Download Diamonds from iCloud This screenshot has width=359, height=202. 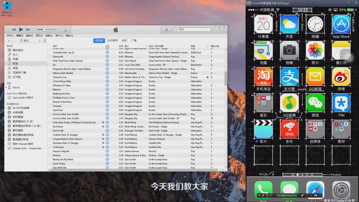click(x=107, y=57)
